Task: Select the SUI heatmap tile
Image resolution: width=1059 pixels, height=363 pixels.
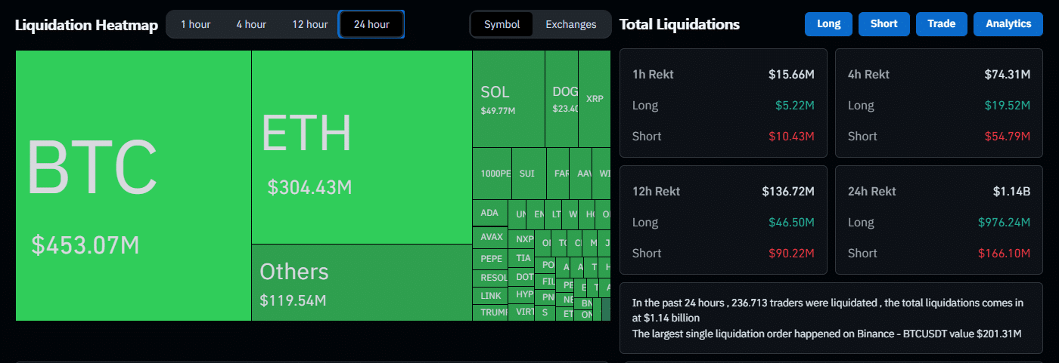Action: (528, 174)
